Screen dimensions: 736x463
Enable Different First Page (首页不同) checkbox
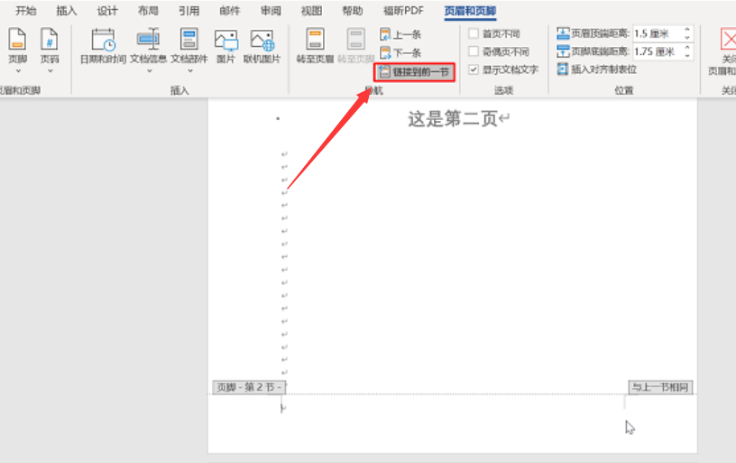474,34
